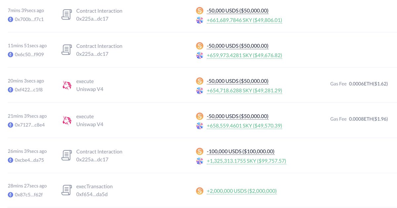Image resolution: width=397 pixels, height=208 pixels.
Task: Click Ethereum icon beside 0x87c5...f62f
Action: (x=11, y=195)
